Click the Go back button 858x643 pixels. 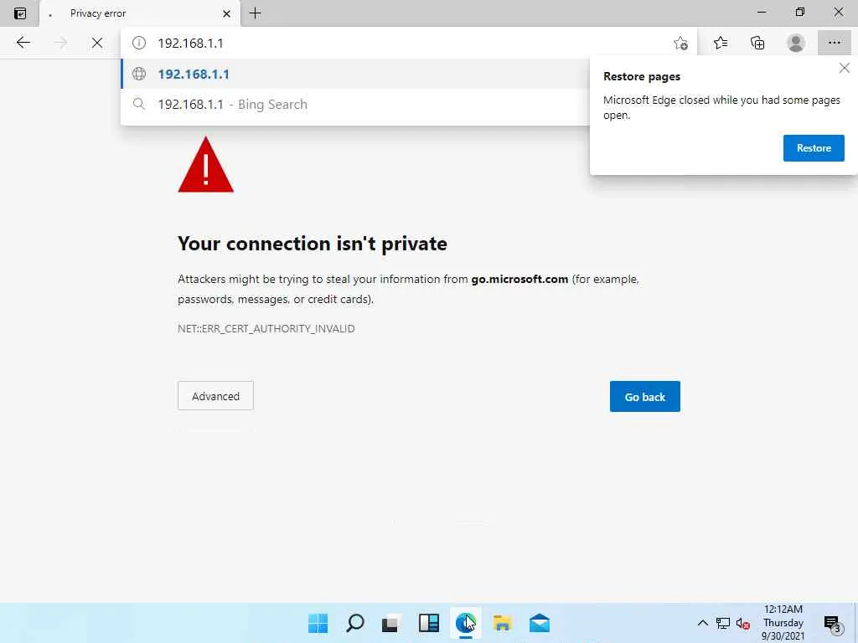(x=644, y=396)
